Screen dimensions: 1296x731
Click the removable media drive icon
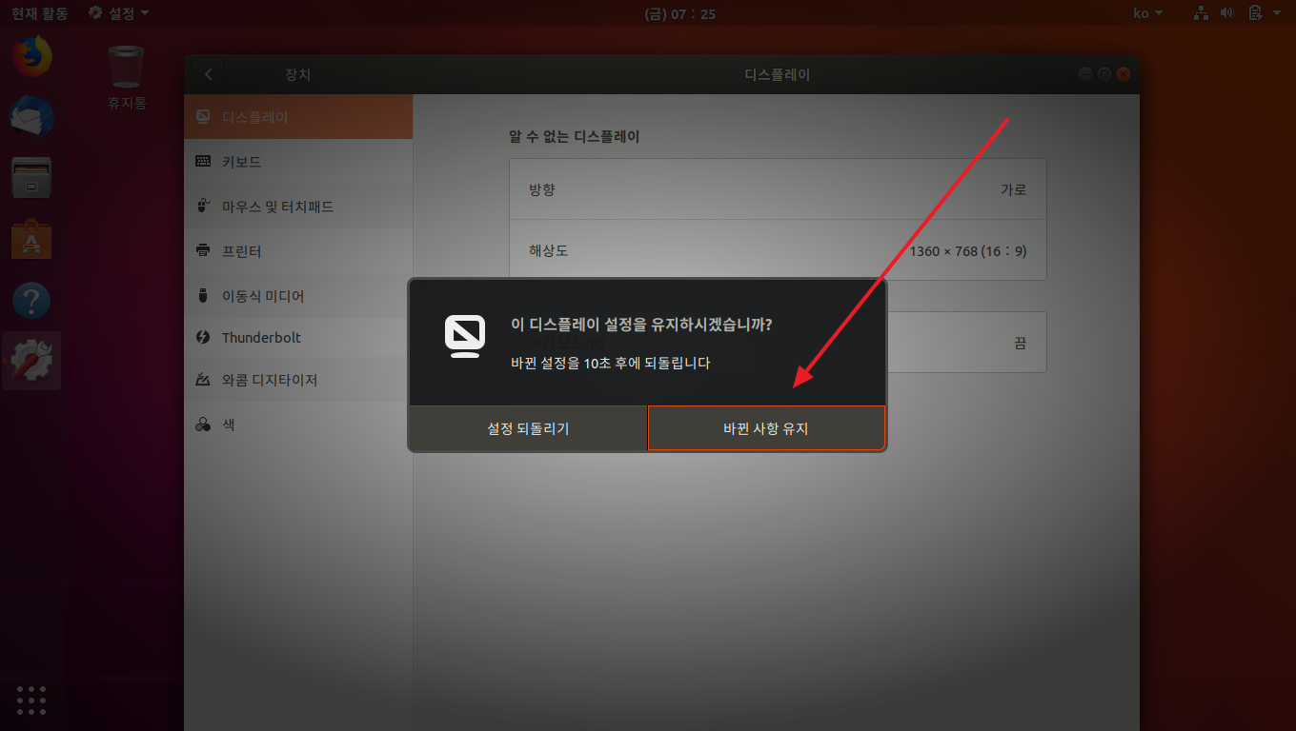203,296
